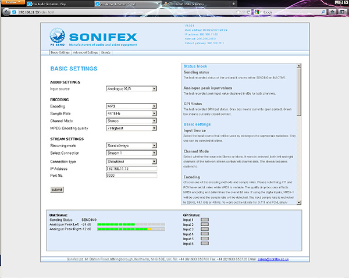Click the GPI Input 3 status box
Image resolution: width=349 pixels, height=278 pixels.
coord(205,229)
